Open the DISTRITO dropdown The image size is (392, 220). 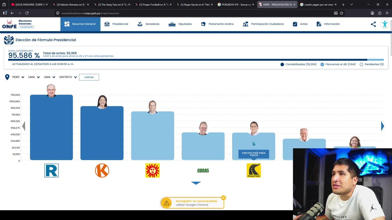click(68, 77)
